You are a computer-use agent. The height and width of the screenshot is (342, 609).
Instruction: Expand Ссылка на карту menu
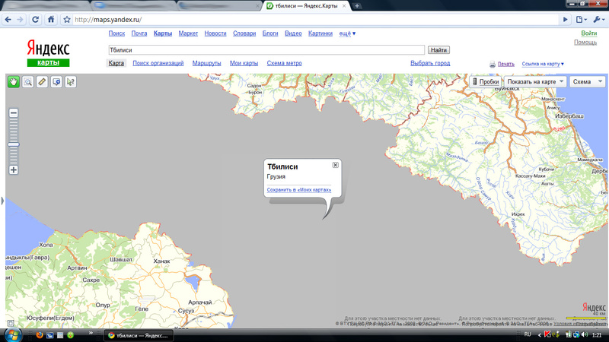pyautogui.click(x=544, y=65)
